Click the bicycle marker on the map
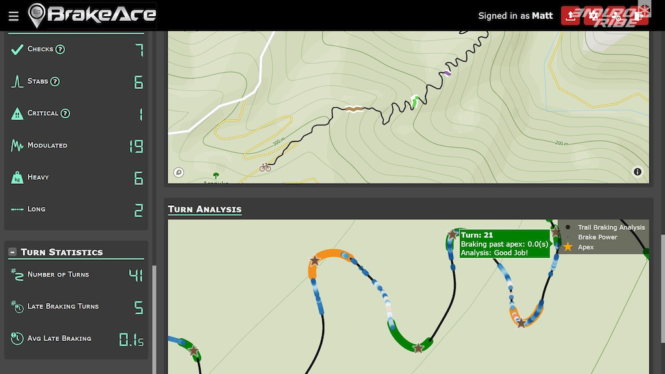This screenshot has height=374, width=665. tap(265, 167)
